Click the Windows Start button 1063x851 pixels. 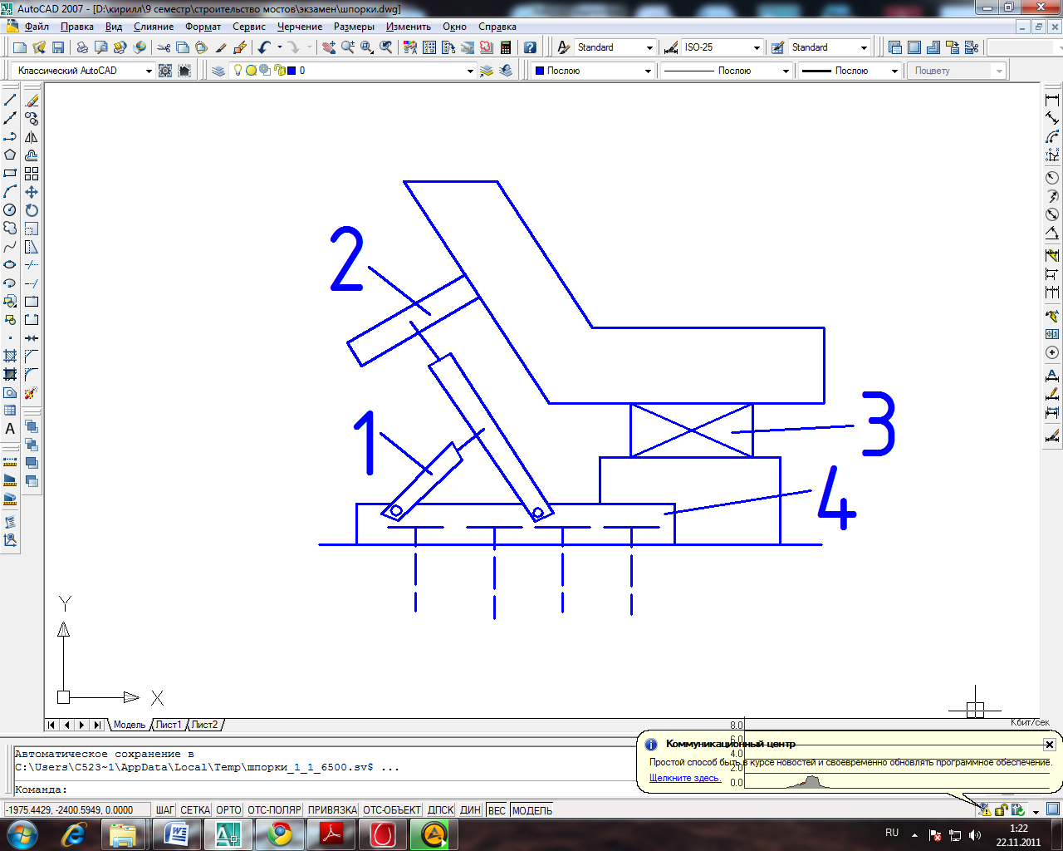[22, 834]
